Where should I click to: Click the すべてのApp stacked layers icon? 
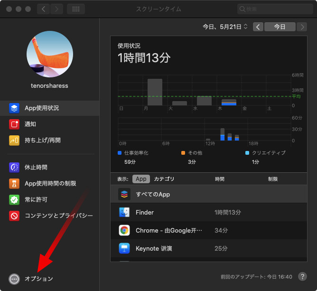pyautogui.click(x=124, y=194)
